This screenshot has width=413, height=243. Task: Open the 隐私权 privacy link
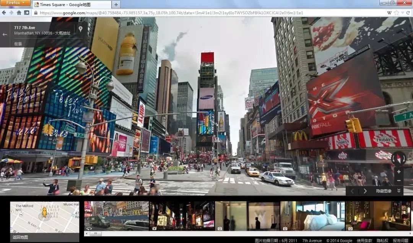(382, 240)
